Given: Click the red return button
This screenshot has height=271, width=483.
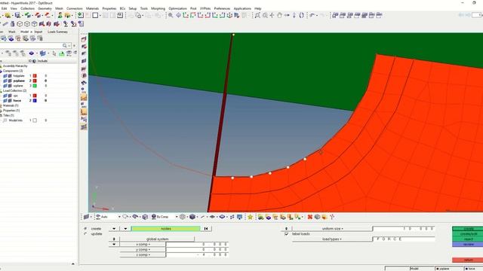Looking at the screenshot, I should 469,260.
